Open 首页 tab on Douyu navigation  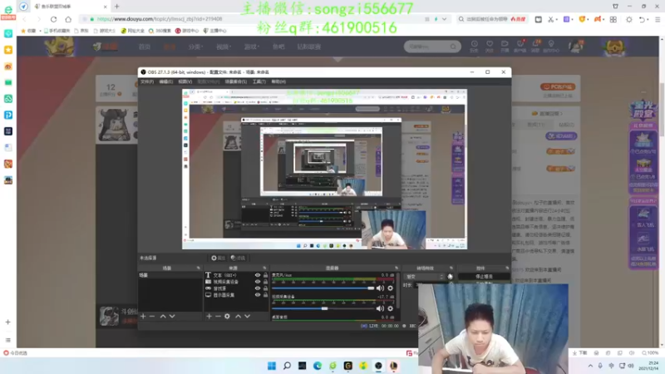coord(145,47)
